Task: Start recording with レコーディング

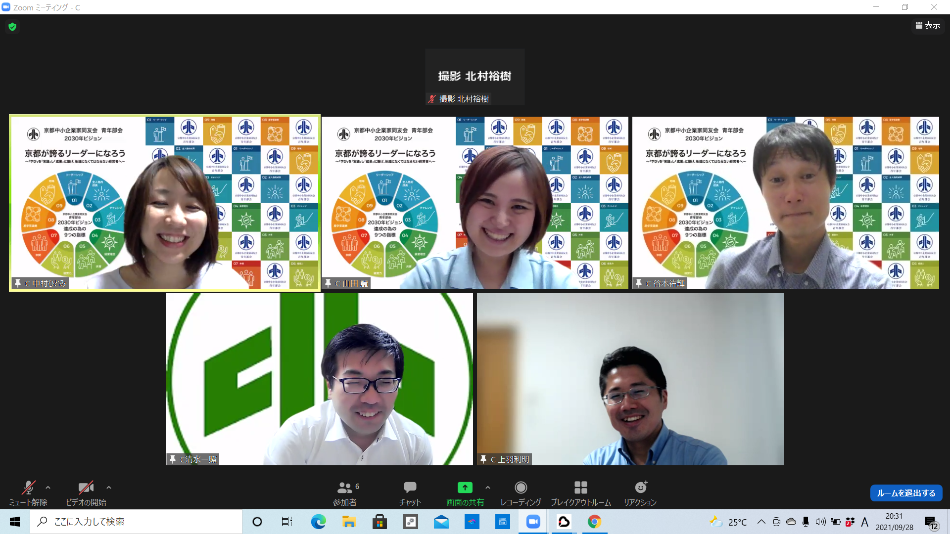Action: [x=521, y=493]
